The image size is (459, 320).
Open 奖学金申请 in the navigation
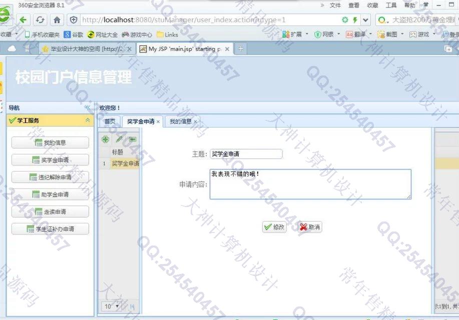pyautogui.click(x=50, y=159)
